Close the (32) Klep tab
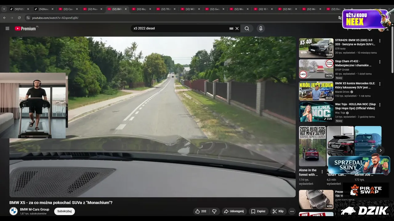Image resolution: width=394 pixels, height=221 pixels. (x=150, y=9)
